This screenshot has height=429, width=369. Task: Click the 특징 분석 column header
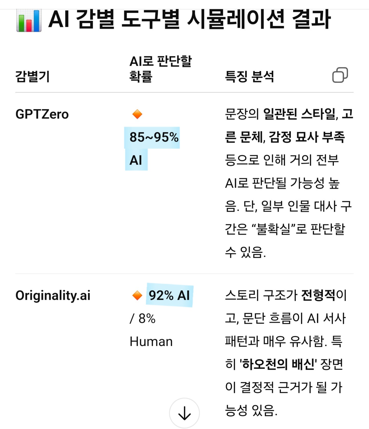click(249, 76)
